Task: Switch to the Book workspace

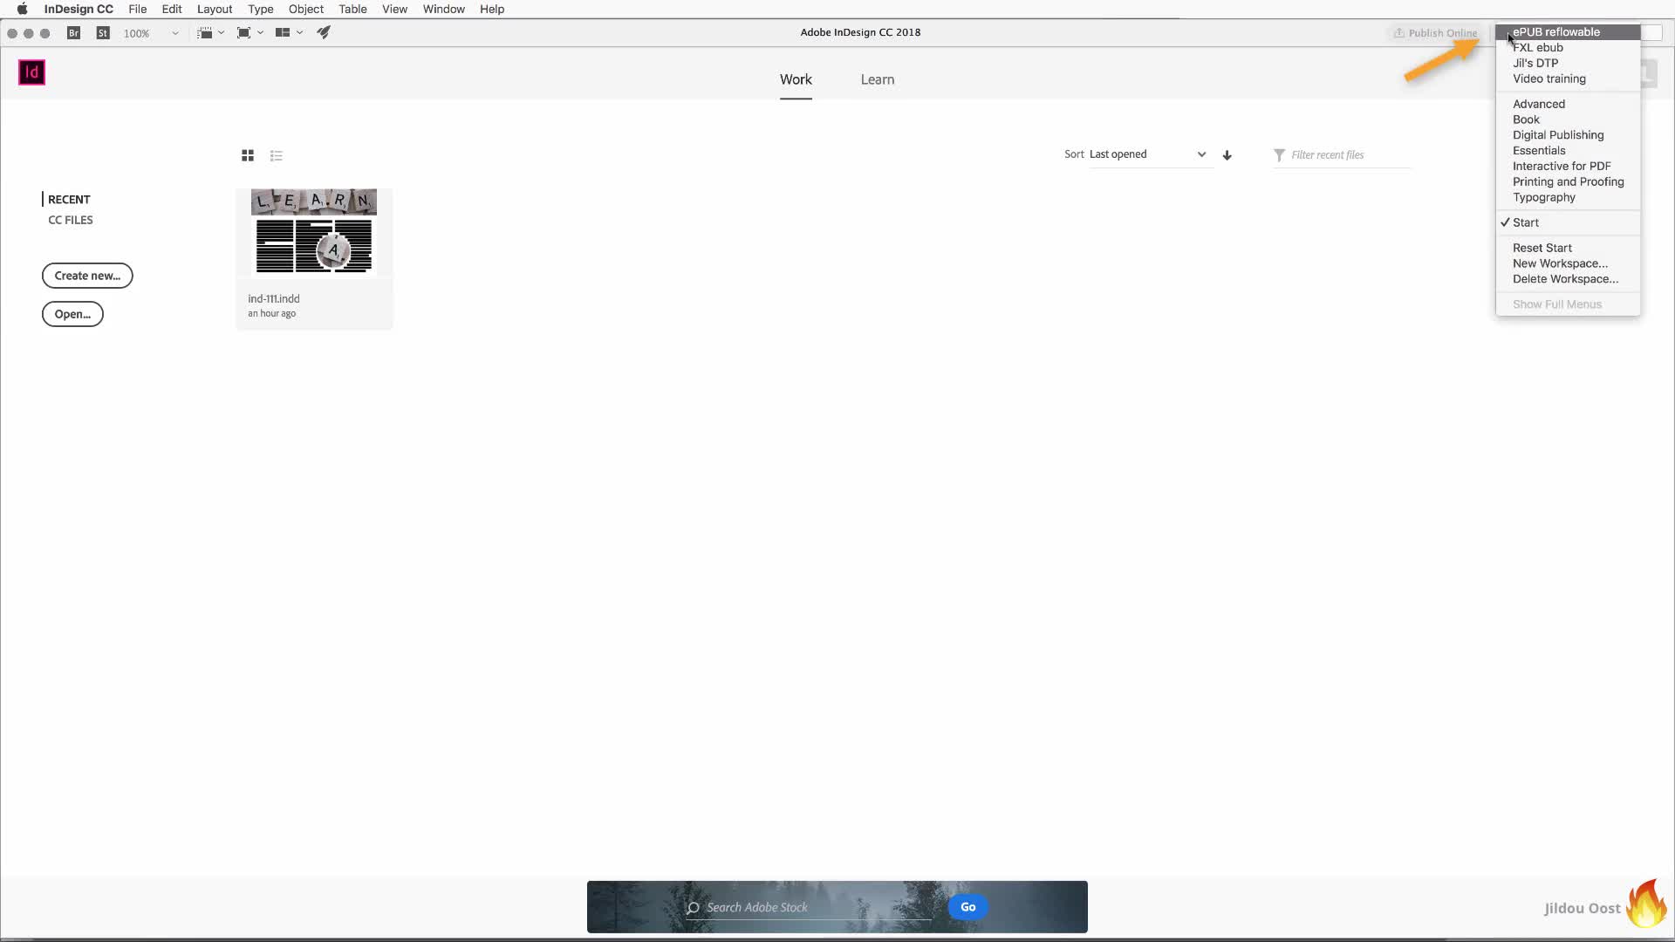Action: 1568,120
